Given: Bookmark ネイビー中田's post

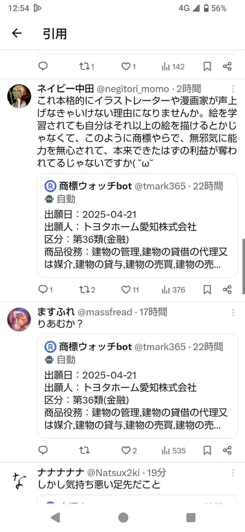Looking at the screenshot, I should [207, 290].
